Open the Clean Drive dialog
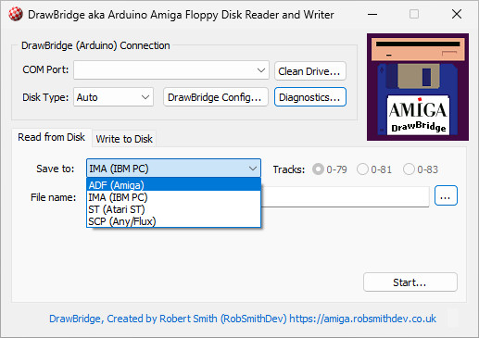This screenshot has width=479, height=338. click(x=309, y=71)
